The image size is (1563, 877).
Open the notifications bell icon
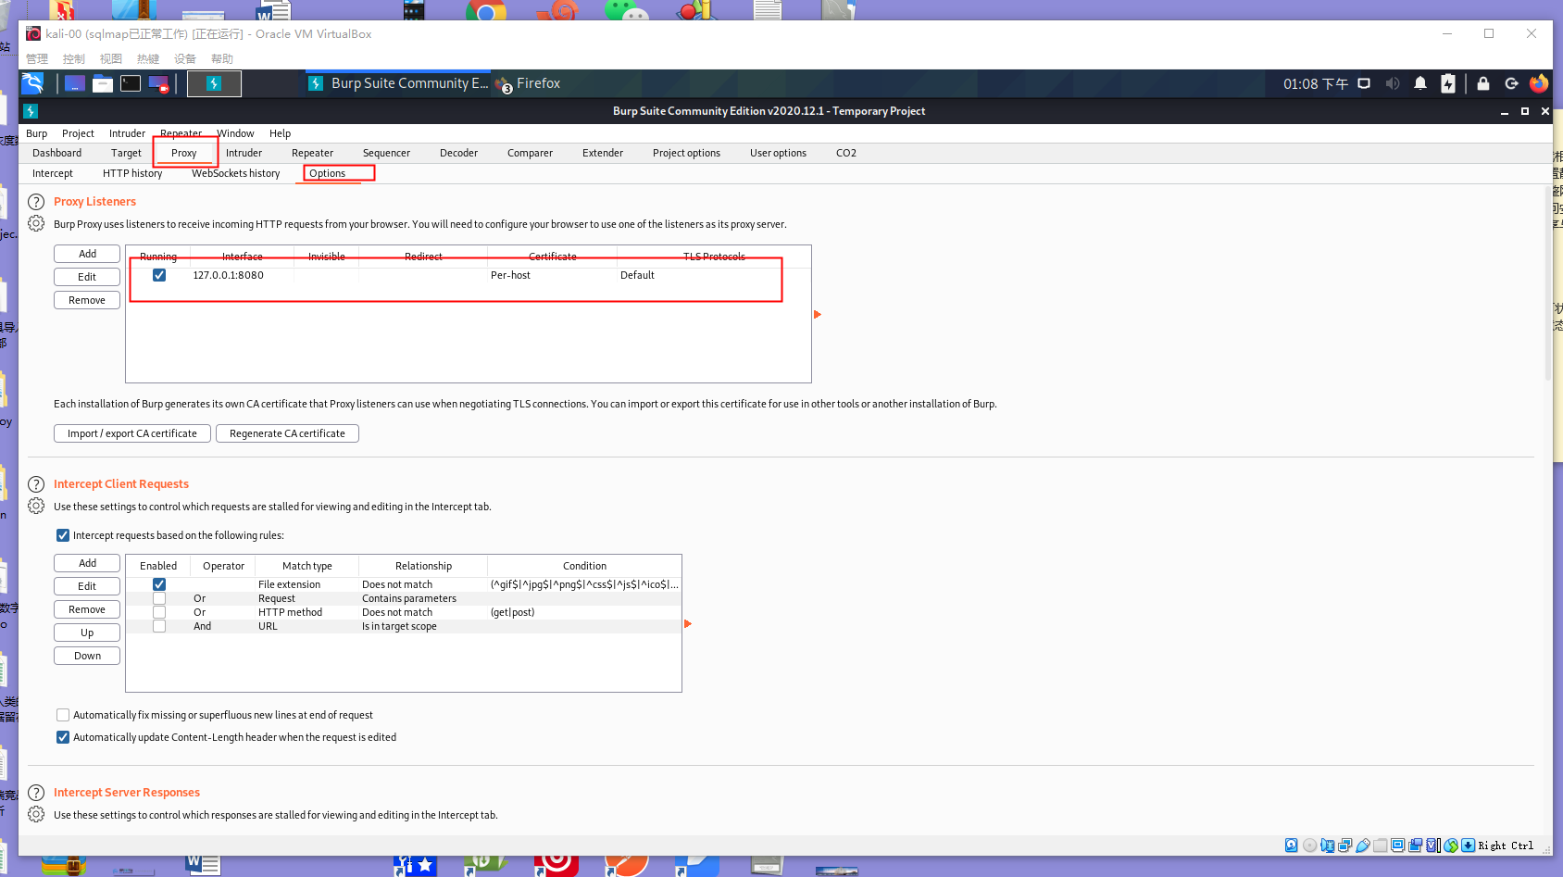tap(1420, 83)
